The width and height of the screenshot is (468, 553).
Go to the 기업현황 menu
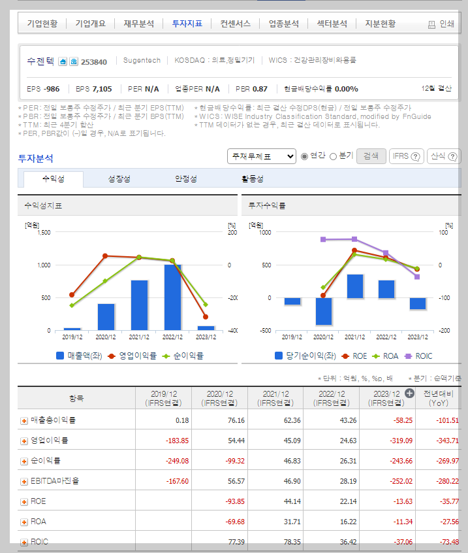click(42, 24)
